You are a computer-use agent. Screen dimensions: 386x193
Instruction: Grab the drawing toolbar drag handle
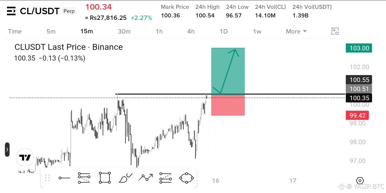tap(47, 178)
